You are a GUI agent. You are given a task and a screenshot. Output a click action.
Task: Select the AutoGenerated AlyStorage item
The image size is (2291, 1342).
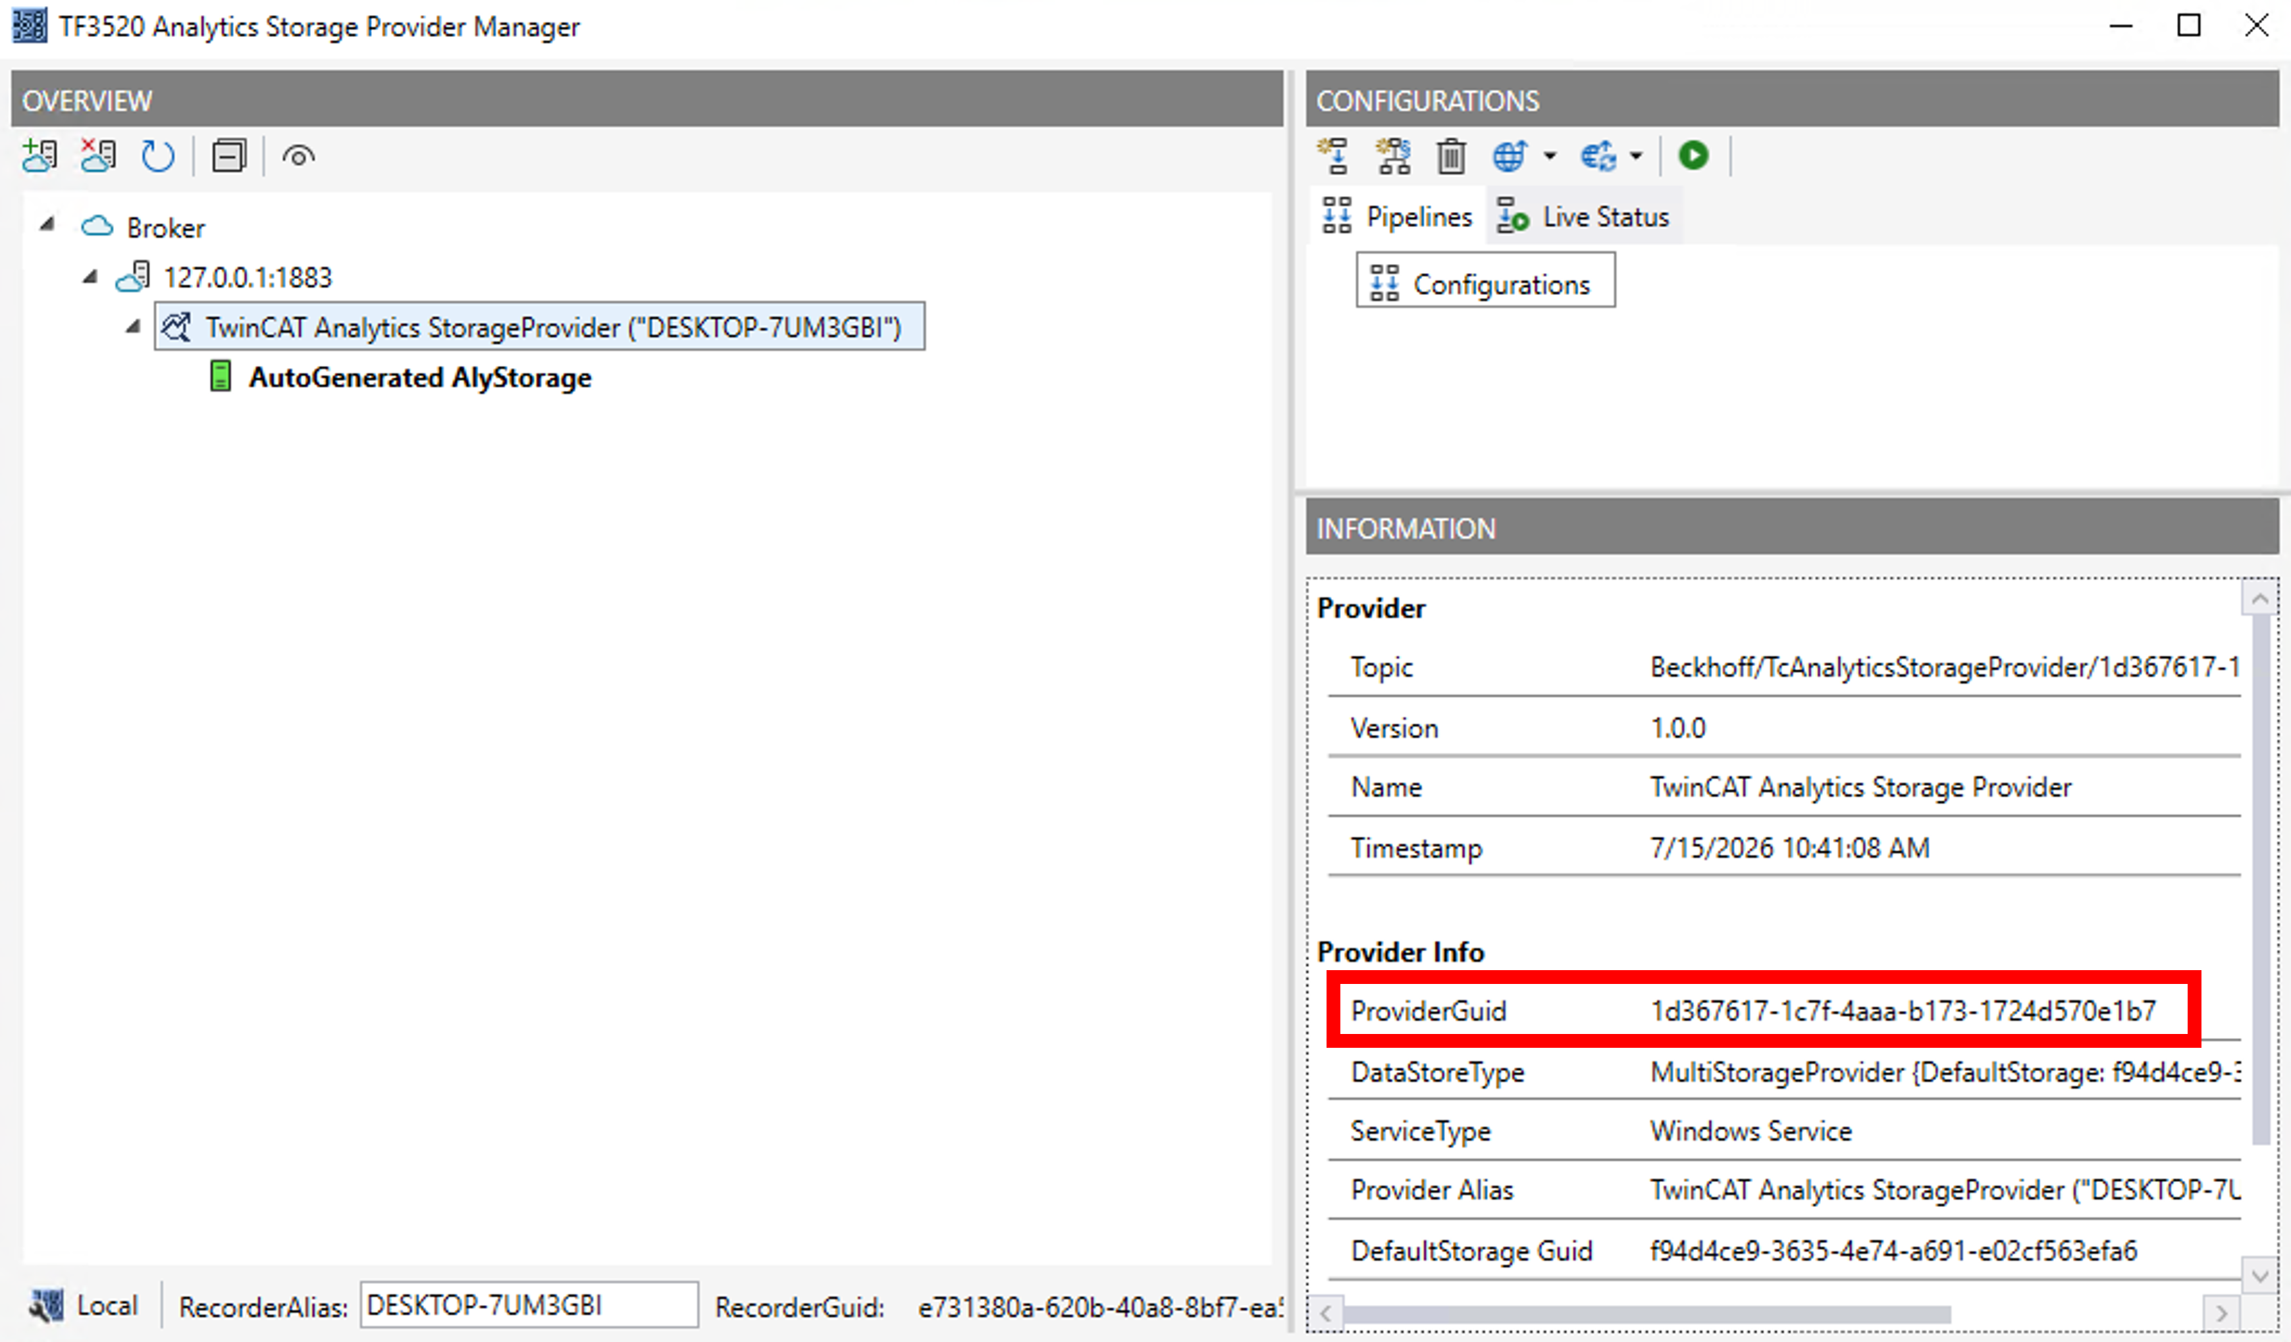(x=420, y=377)
